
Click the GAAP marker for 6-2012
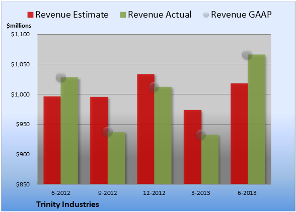pyautogui.click(x=61, y=77)
